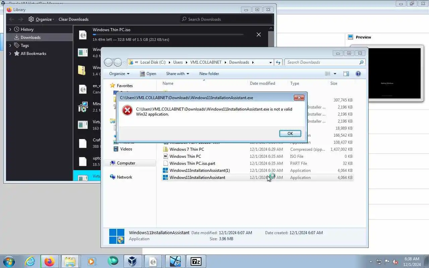Click New folder in Explorer toolbar
The image size is (429, 268).
click(209, 74)
